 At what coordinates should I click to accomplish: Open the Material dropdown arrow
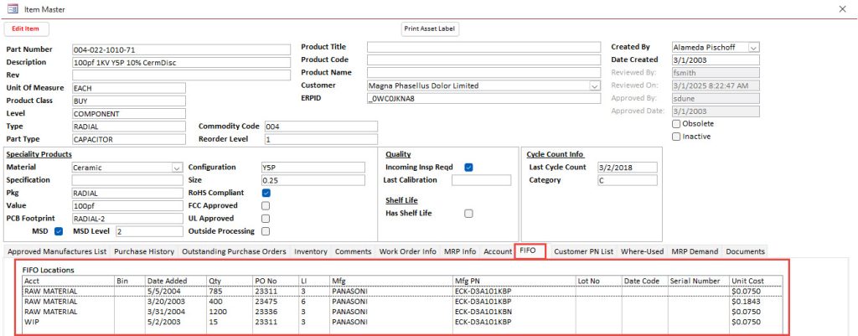pyautogui.click(x=177, y=168)
